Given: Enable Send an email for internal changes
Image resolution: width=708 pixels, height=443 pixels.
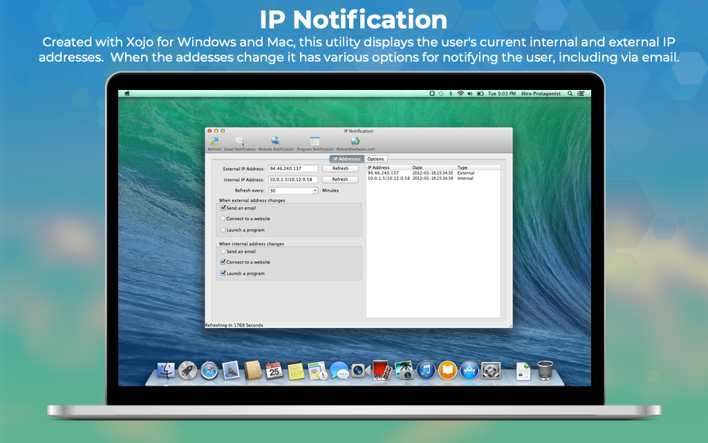Looking at the screenshot, I should tap(223, 251).
